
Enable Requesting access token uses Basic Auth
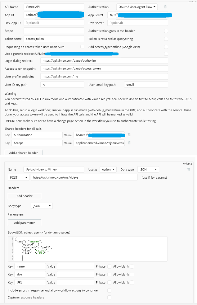pyautogui.click(x=83, y=47)
